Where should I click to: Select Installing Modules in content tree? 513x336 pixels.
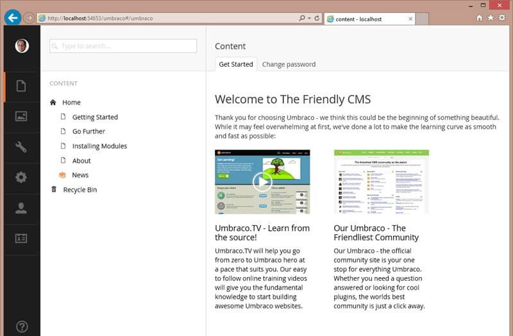point(99,146)
